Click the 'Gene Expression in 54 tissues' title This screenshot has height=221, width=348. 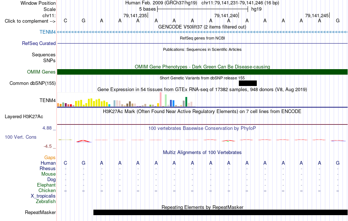coord(202,89)
